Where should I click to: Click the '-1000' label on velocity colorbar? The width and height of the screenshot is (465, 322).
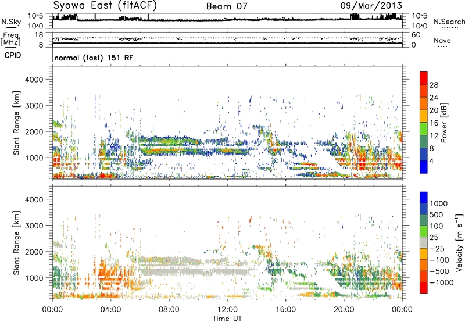(x=442, y=282)
